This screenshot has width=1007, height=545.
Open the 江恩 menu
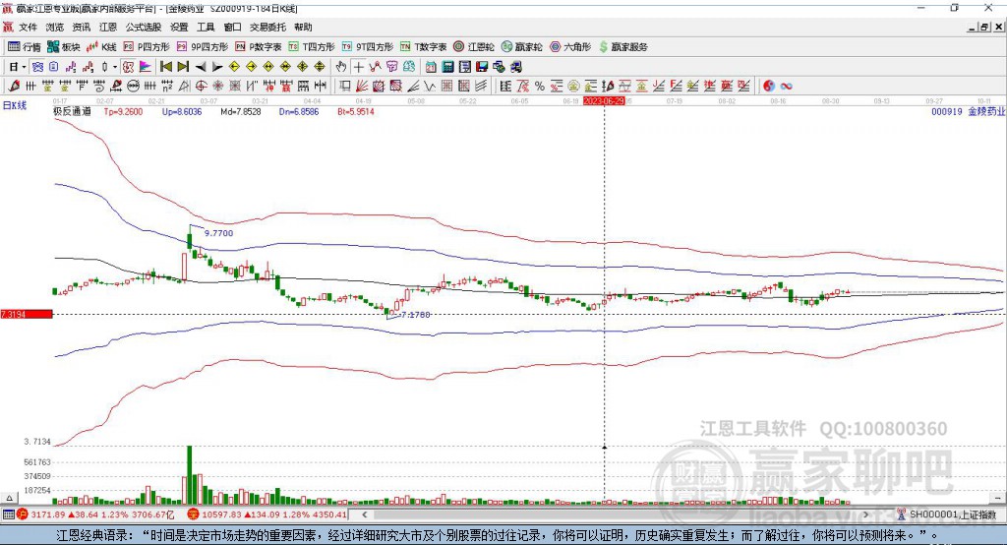[x=108, y=27]
